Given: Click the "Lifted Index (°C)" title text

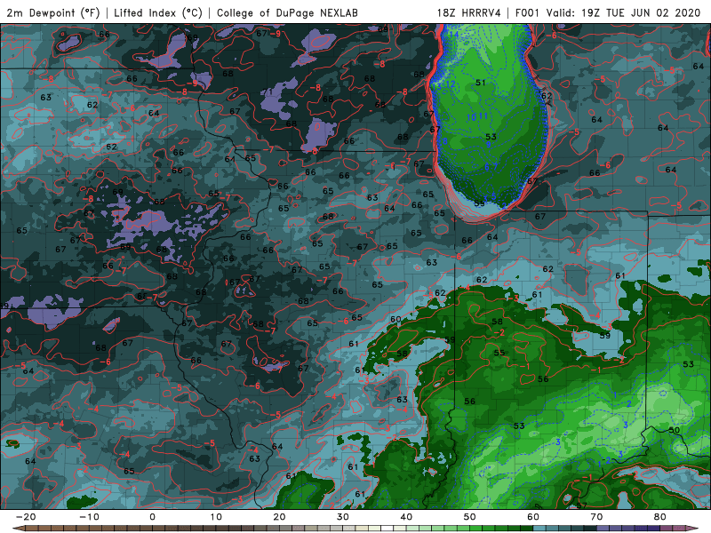Looking at the screenshot, I should (158, 12).
